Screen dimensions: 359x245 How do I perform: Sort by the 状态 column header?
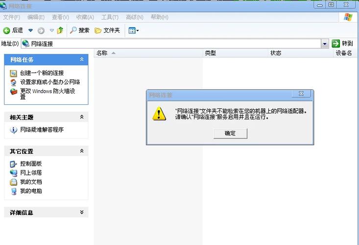[300, 53]
